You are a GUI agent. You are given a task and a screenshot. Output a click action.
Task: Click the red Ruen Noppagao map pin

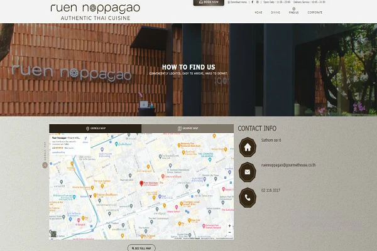point(141,183)
